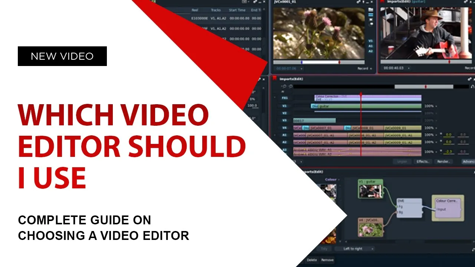Select the JVCx0009_01, A1 audio clip
The image size is (475, 267).
(x=403, y=135)
